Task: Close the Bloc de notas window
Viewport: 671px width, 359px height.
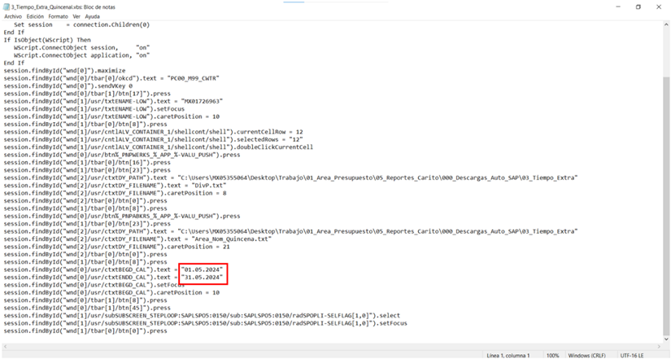Action: [660, 7]
